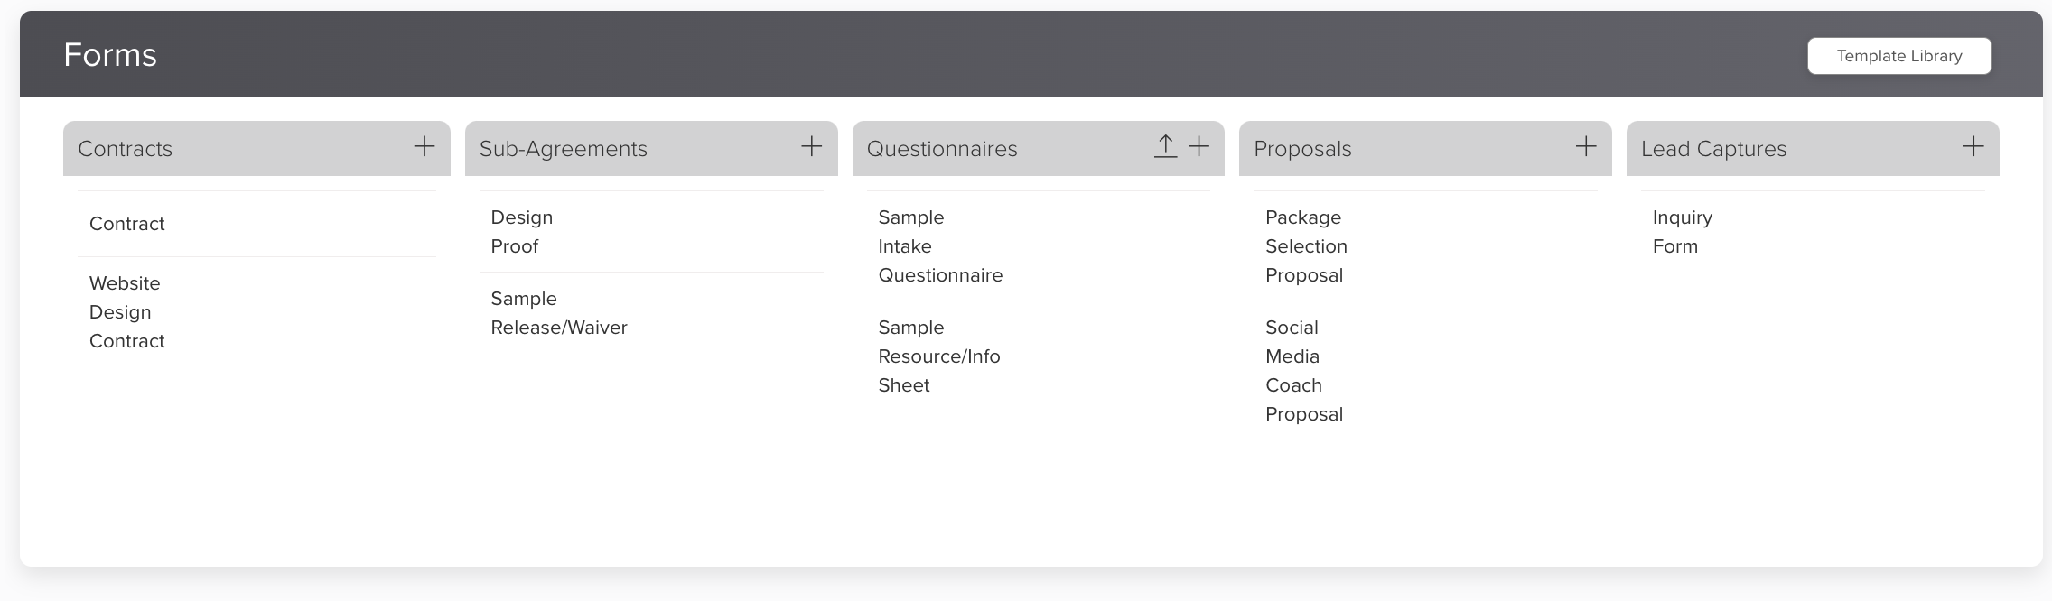This screenshot has width=2052, height=601.
Task: Open the Template Library
Action: [x=1898, y=56]
